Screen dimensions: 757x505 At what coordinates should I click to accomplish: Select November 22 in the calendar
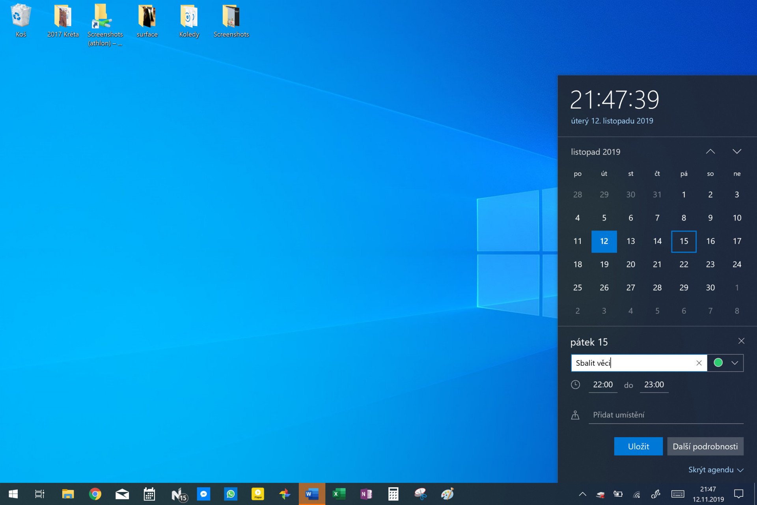pos(684,264)
